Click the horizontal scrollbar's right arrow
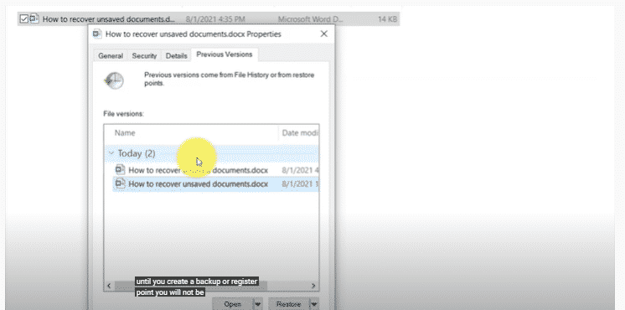Screen dimensions: 625x310 tap(313, 286)
